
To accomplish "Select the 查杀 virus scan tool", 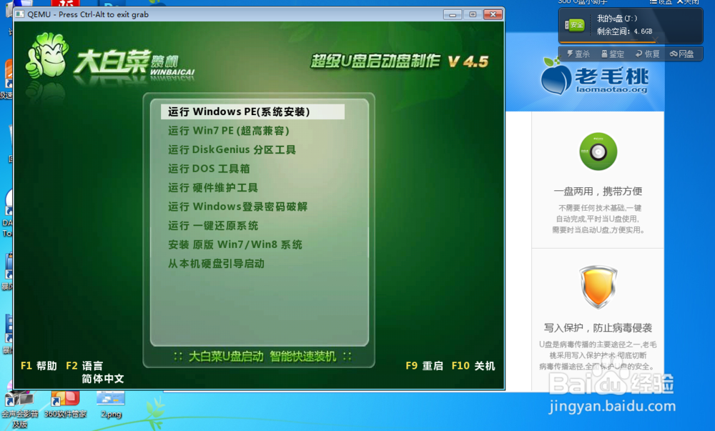I will 580,54.
